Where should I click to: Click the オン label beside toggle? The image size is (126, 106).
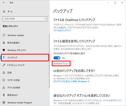click(x=64, y=58)
